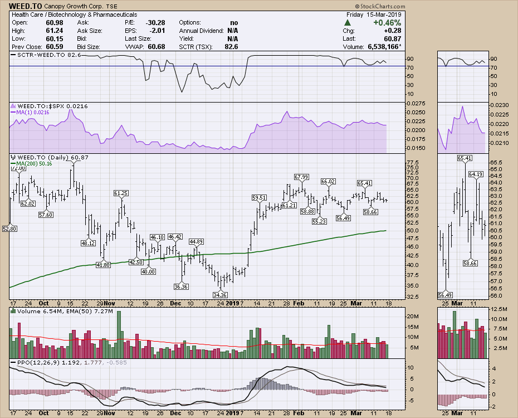Click the StockCharts.com watermark link

[x=380, y=6]
